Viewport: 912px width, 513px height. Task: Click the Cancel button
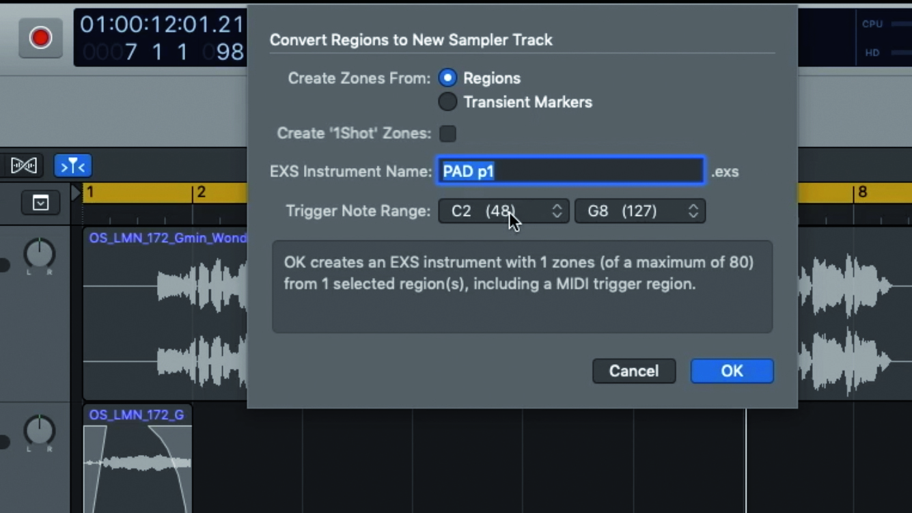[x=634, y=371]
